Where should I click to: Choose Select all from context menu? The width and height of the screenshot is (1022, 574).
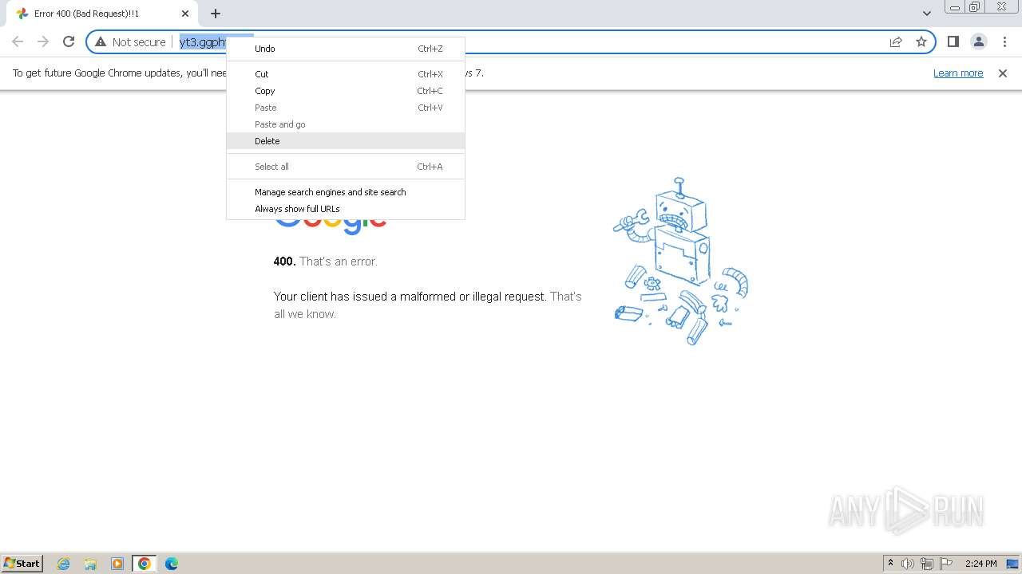point(346,167)
